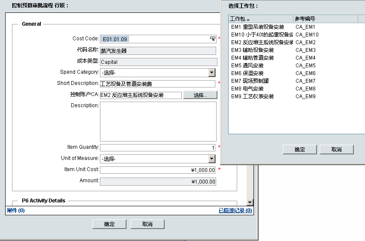Edit the Short Description field
This screenshot has width=365, height=241.
(x=157, y=84)
